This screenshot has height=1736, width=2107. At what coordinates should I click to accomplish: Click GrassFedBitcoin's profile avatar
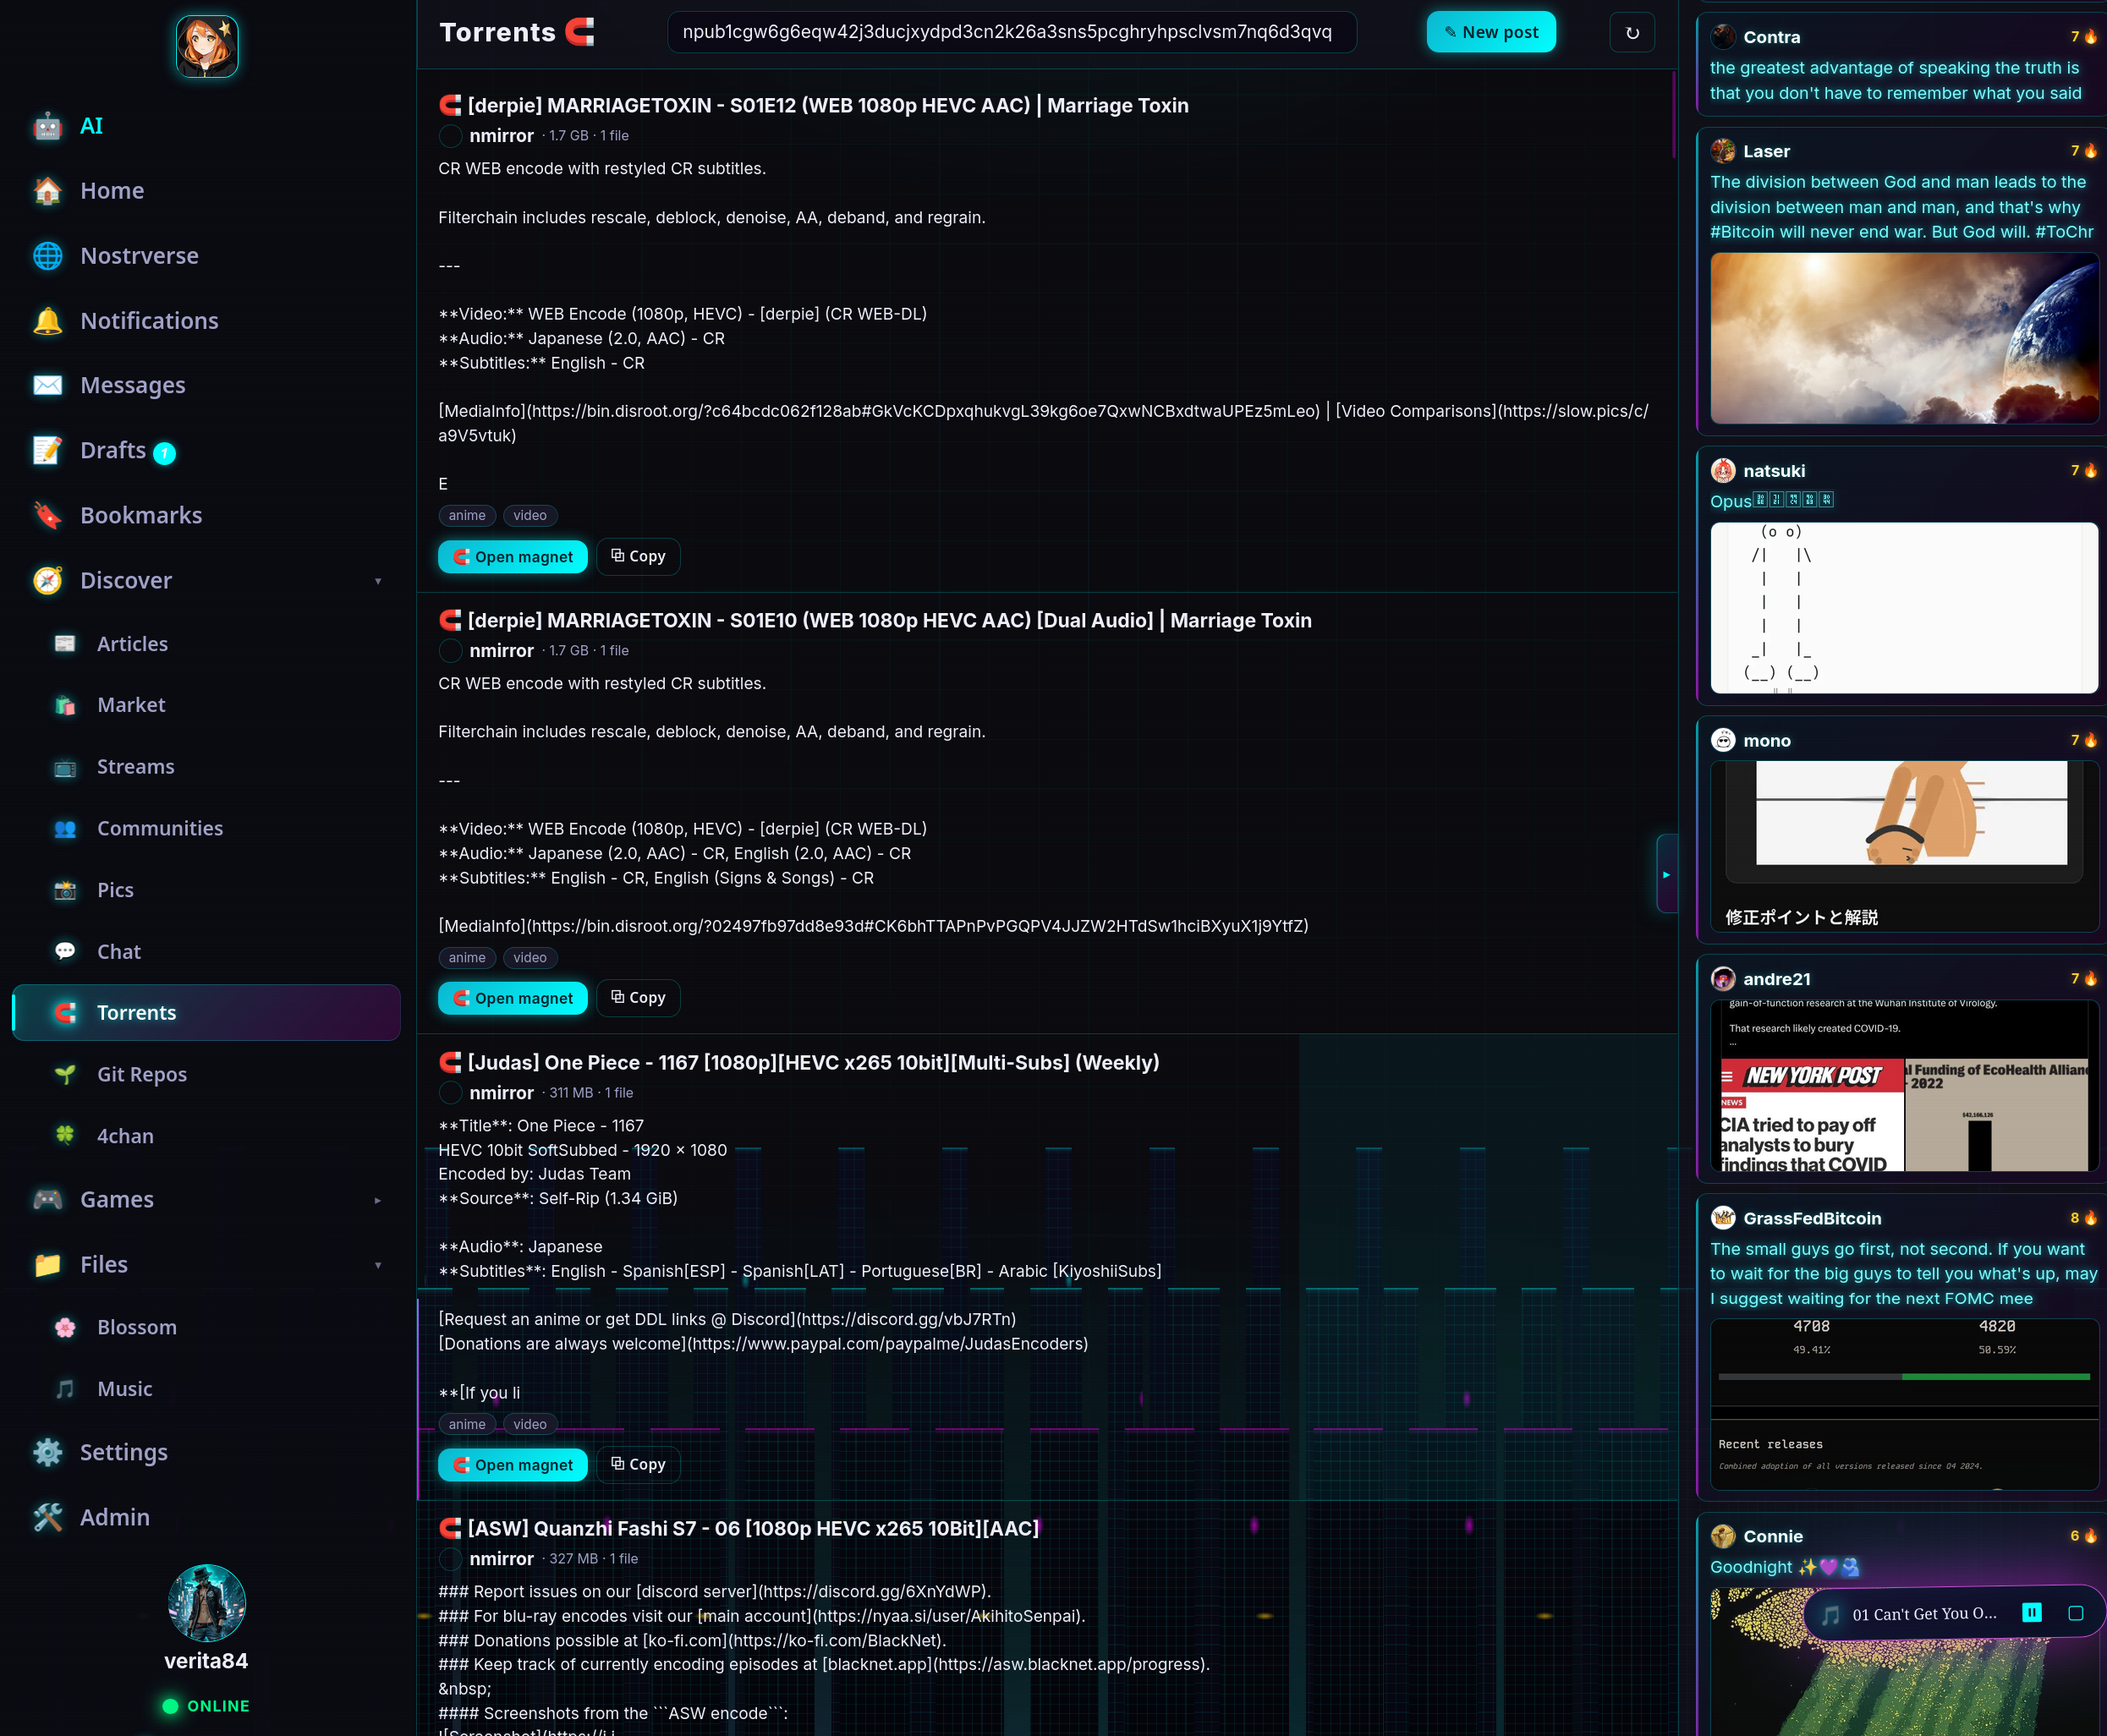point(1723,1218)
